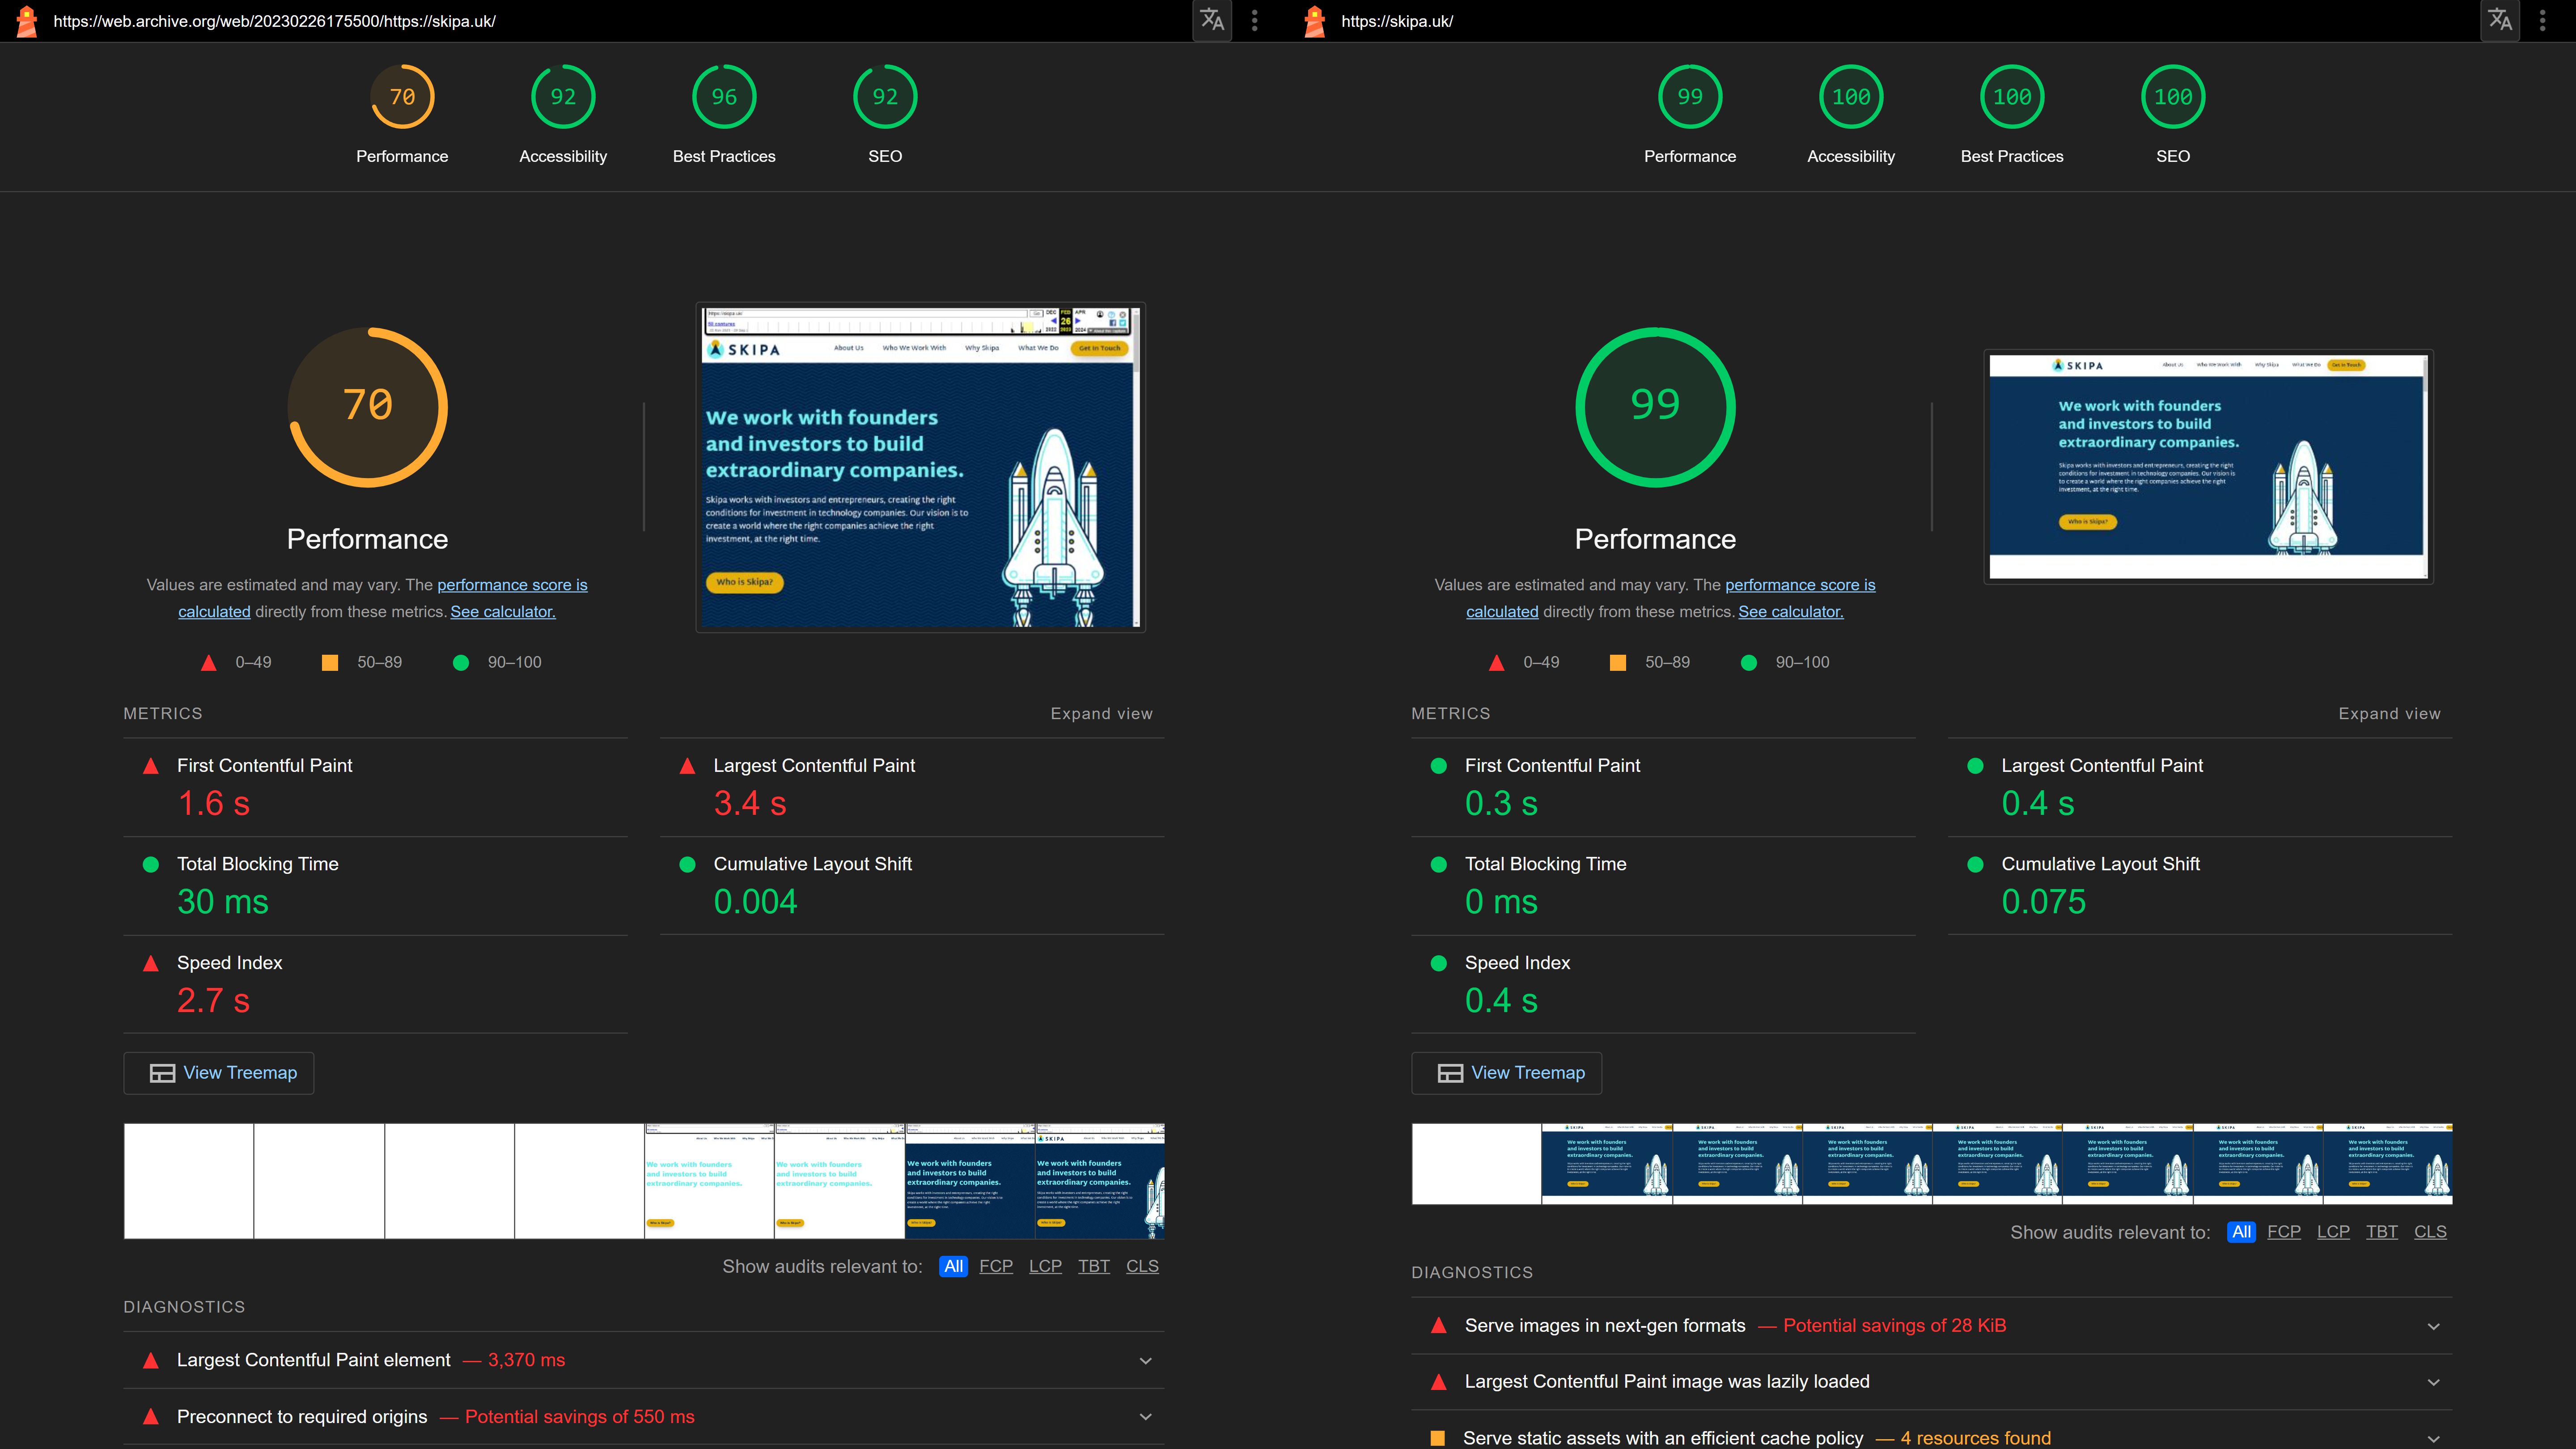Jump to SEO category label in right report
2576x1449 pixels.
point(2173,157)
